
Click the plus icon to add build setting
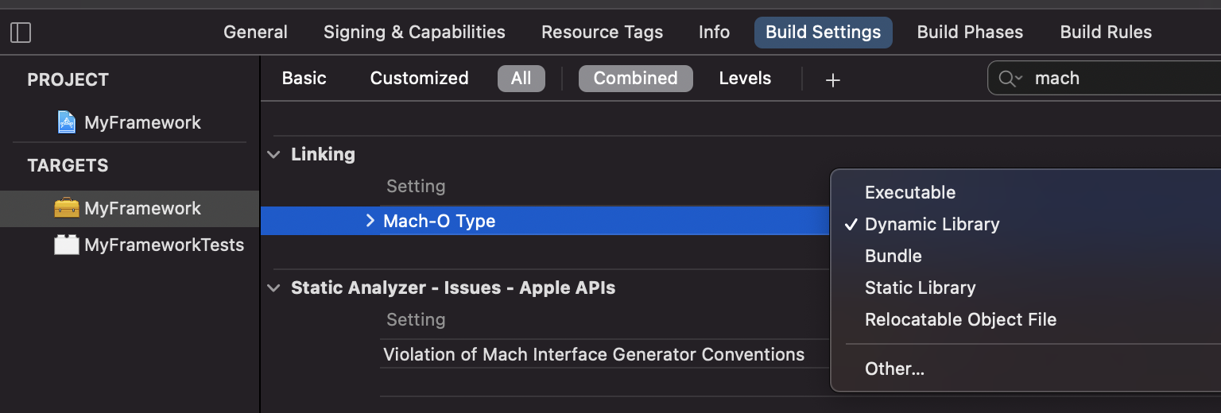[x=832, y=79]
